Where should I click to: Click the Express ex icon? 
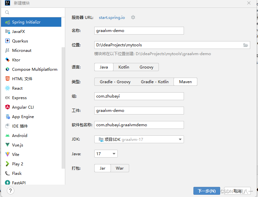8,98
